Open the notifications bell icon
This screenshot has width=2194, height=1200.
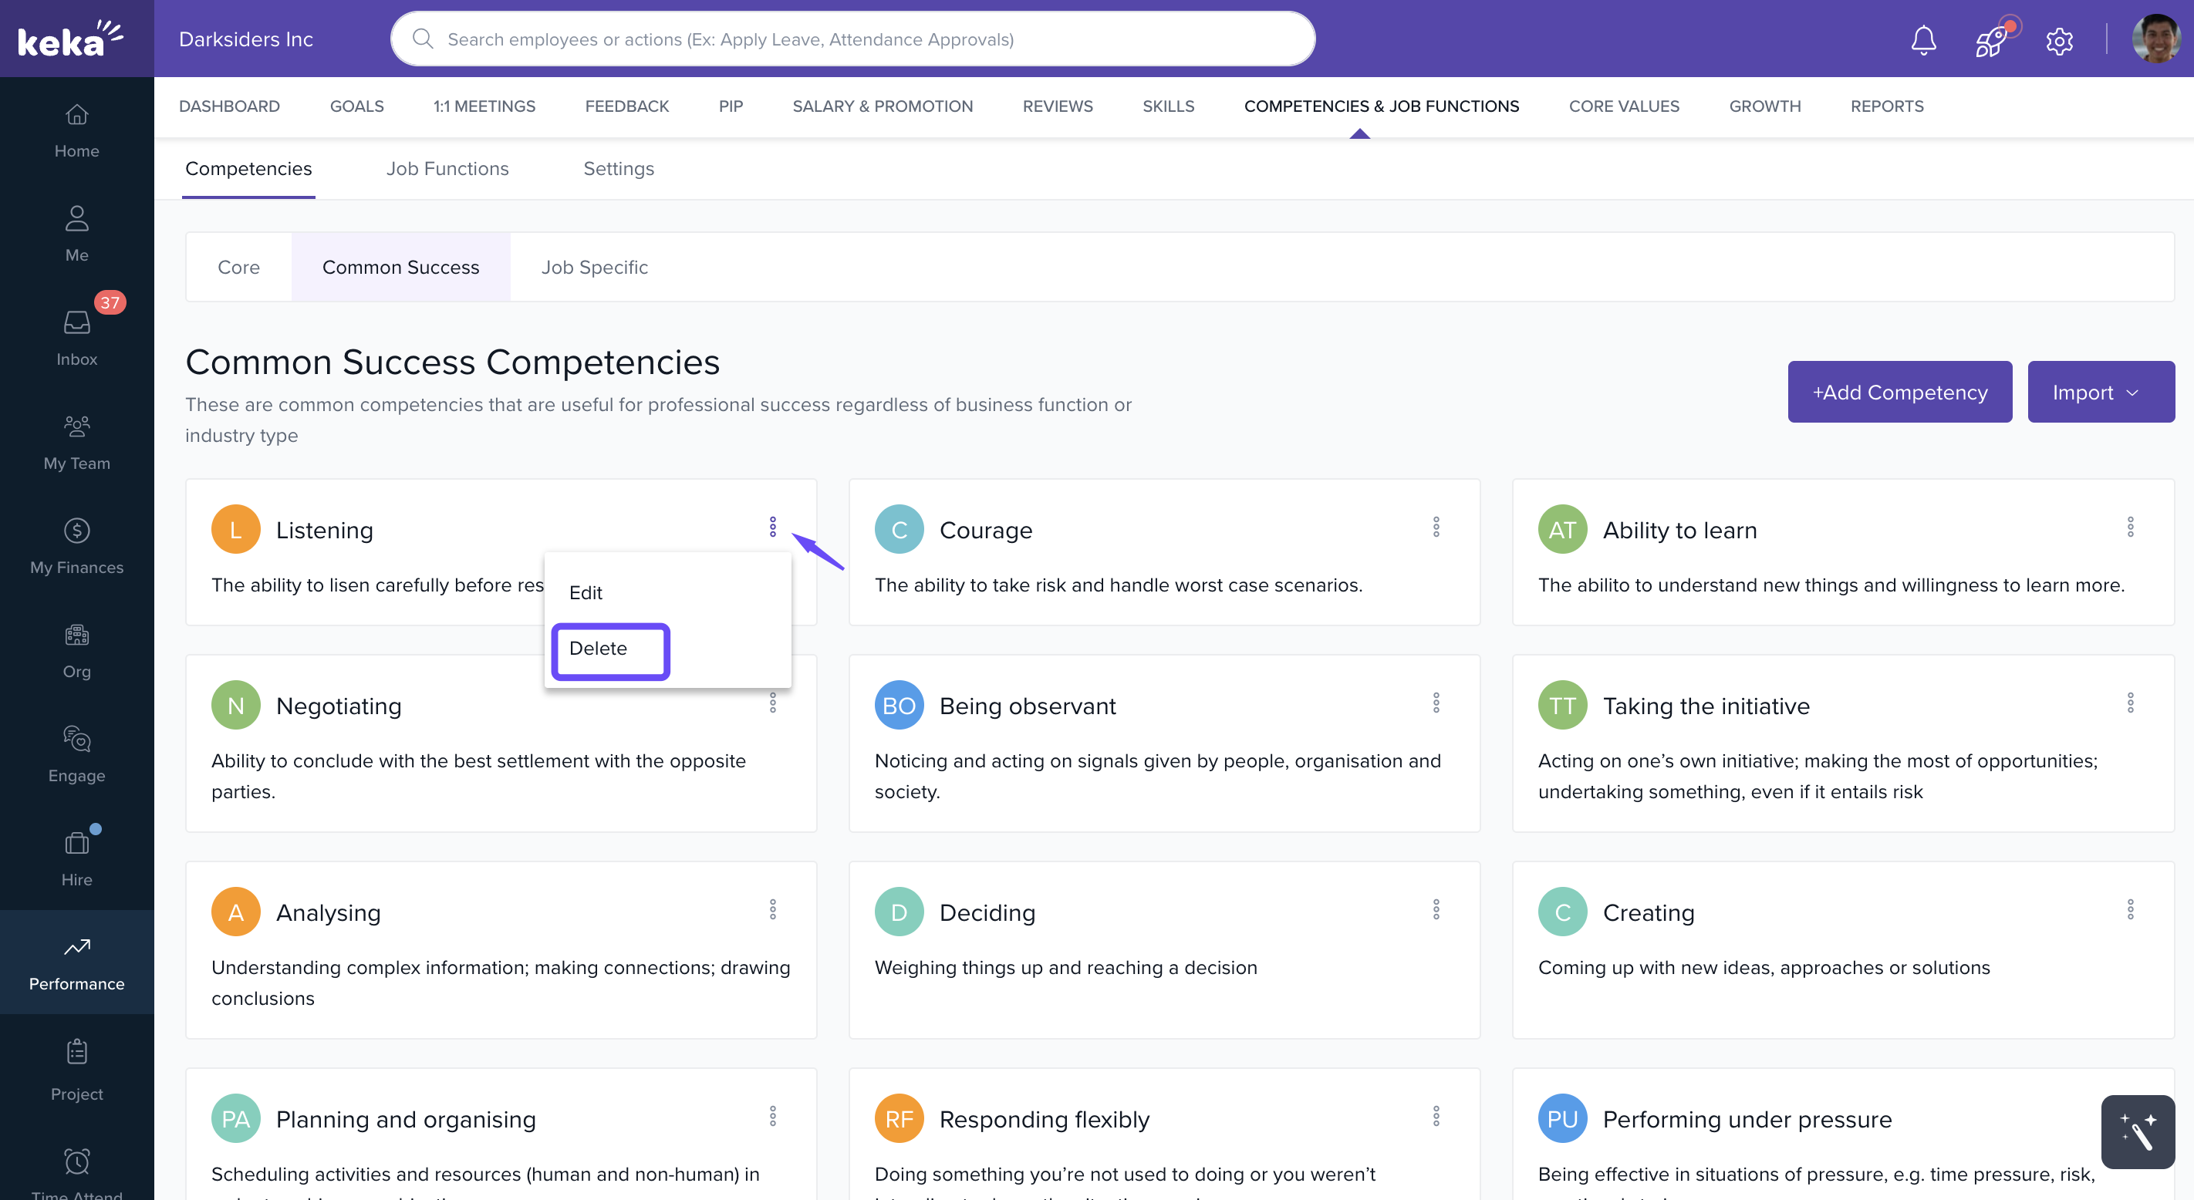[x=1923, y=40]
